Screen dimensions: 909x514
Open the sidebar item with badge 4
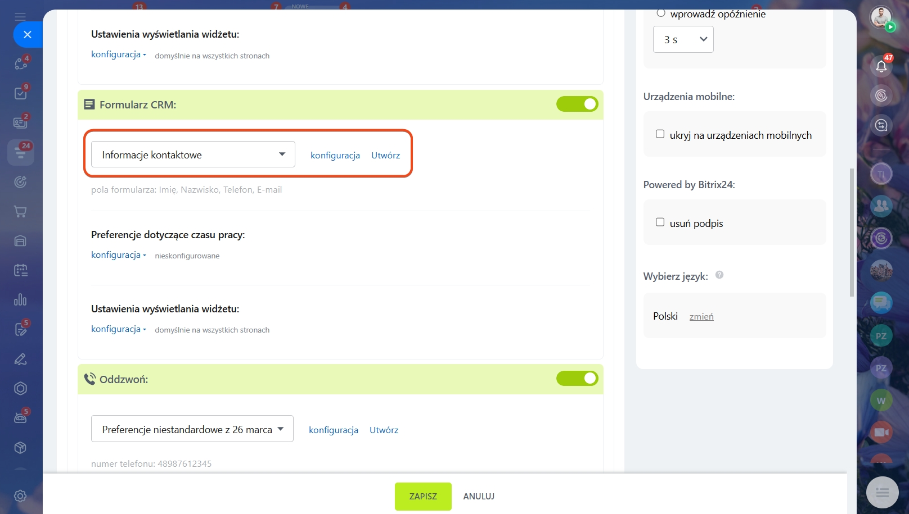pyautogui.click(x=21, y=63)
